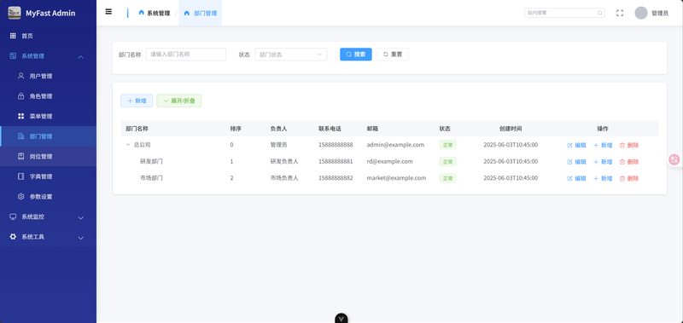
Task: Click the 首页 grid icon in sidebar
Action: [13, 36]
